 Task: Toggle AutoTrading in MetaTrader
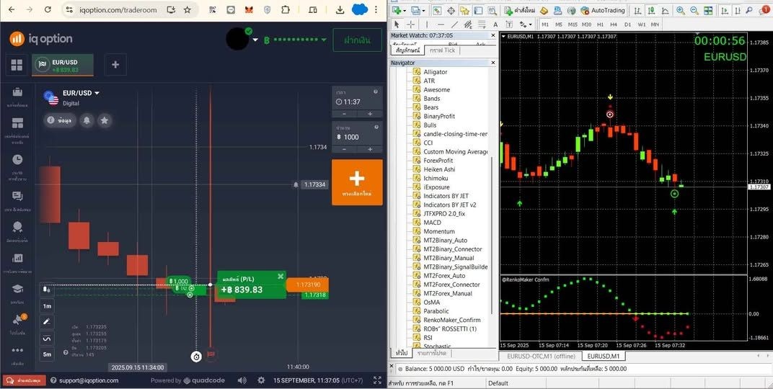(604, 10)
